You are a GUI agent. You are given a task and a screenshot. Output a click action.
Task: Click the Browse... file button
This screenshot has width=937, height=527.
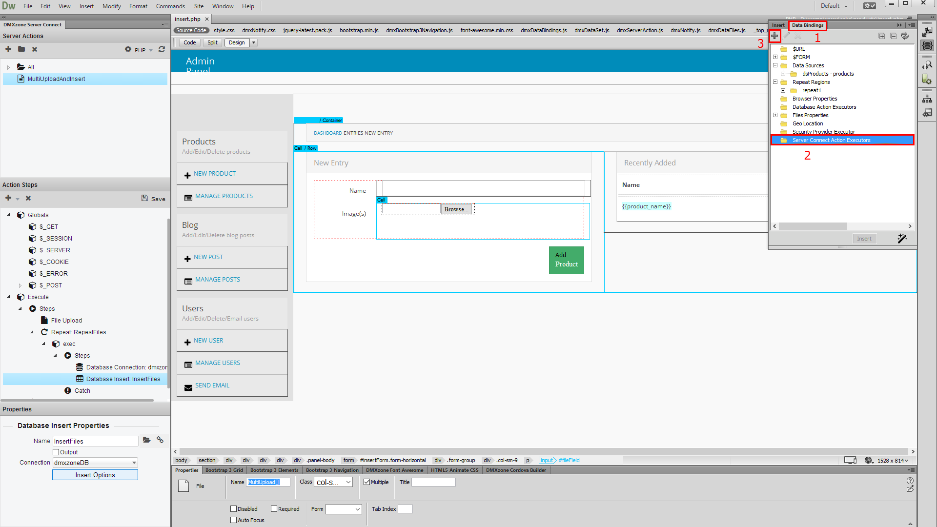456,209
